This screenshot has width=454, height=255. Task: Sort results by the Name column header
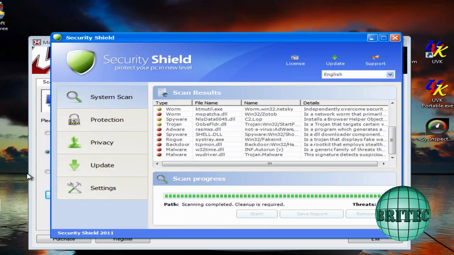tap(271, 103)
